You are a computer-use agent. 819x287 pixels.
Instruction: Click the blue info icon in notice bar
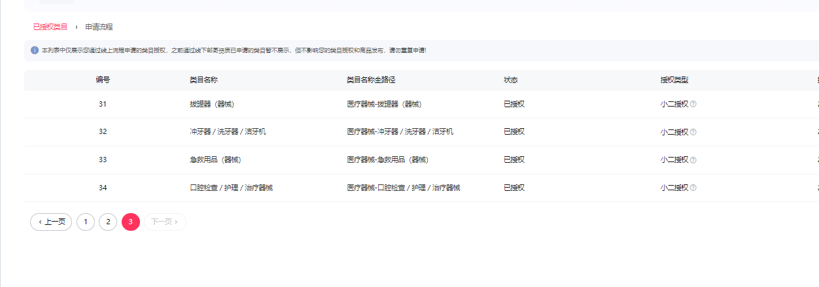click(35, 50)
